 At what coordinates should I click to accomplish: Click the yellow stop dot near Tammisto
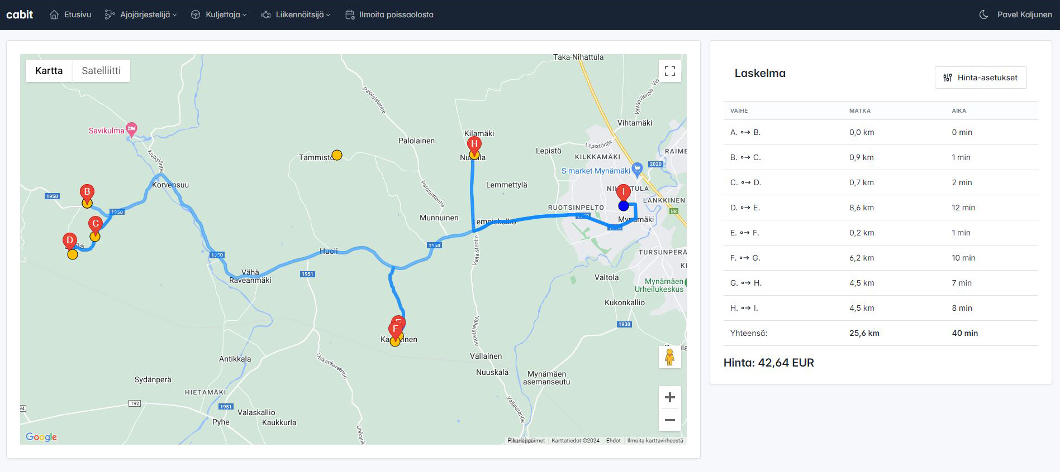point(337,155)
